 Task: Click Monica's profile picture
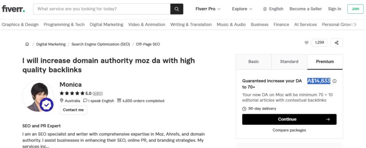pos(38,96)
